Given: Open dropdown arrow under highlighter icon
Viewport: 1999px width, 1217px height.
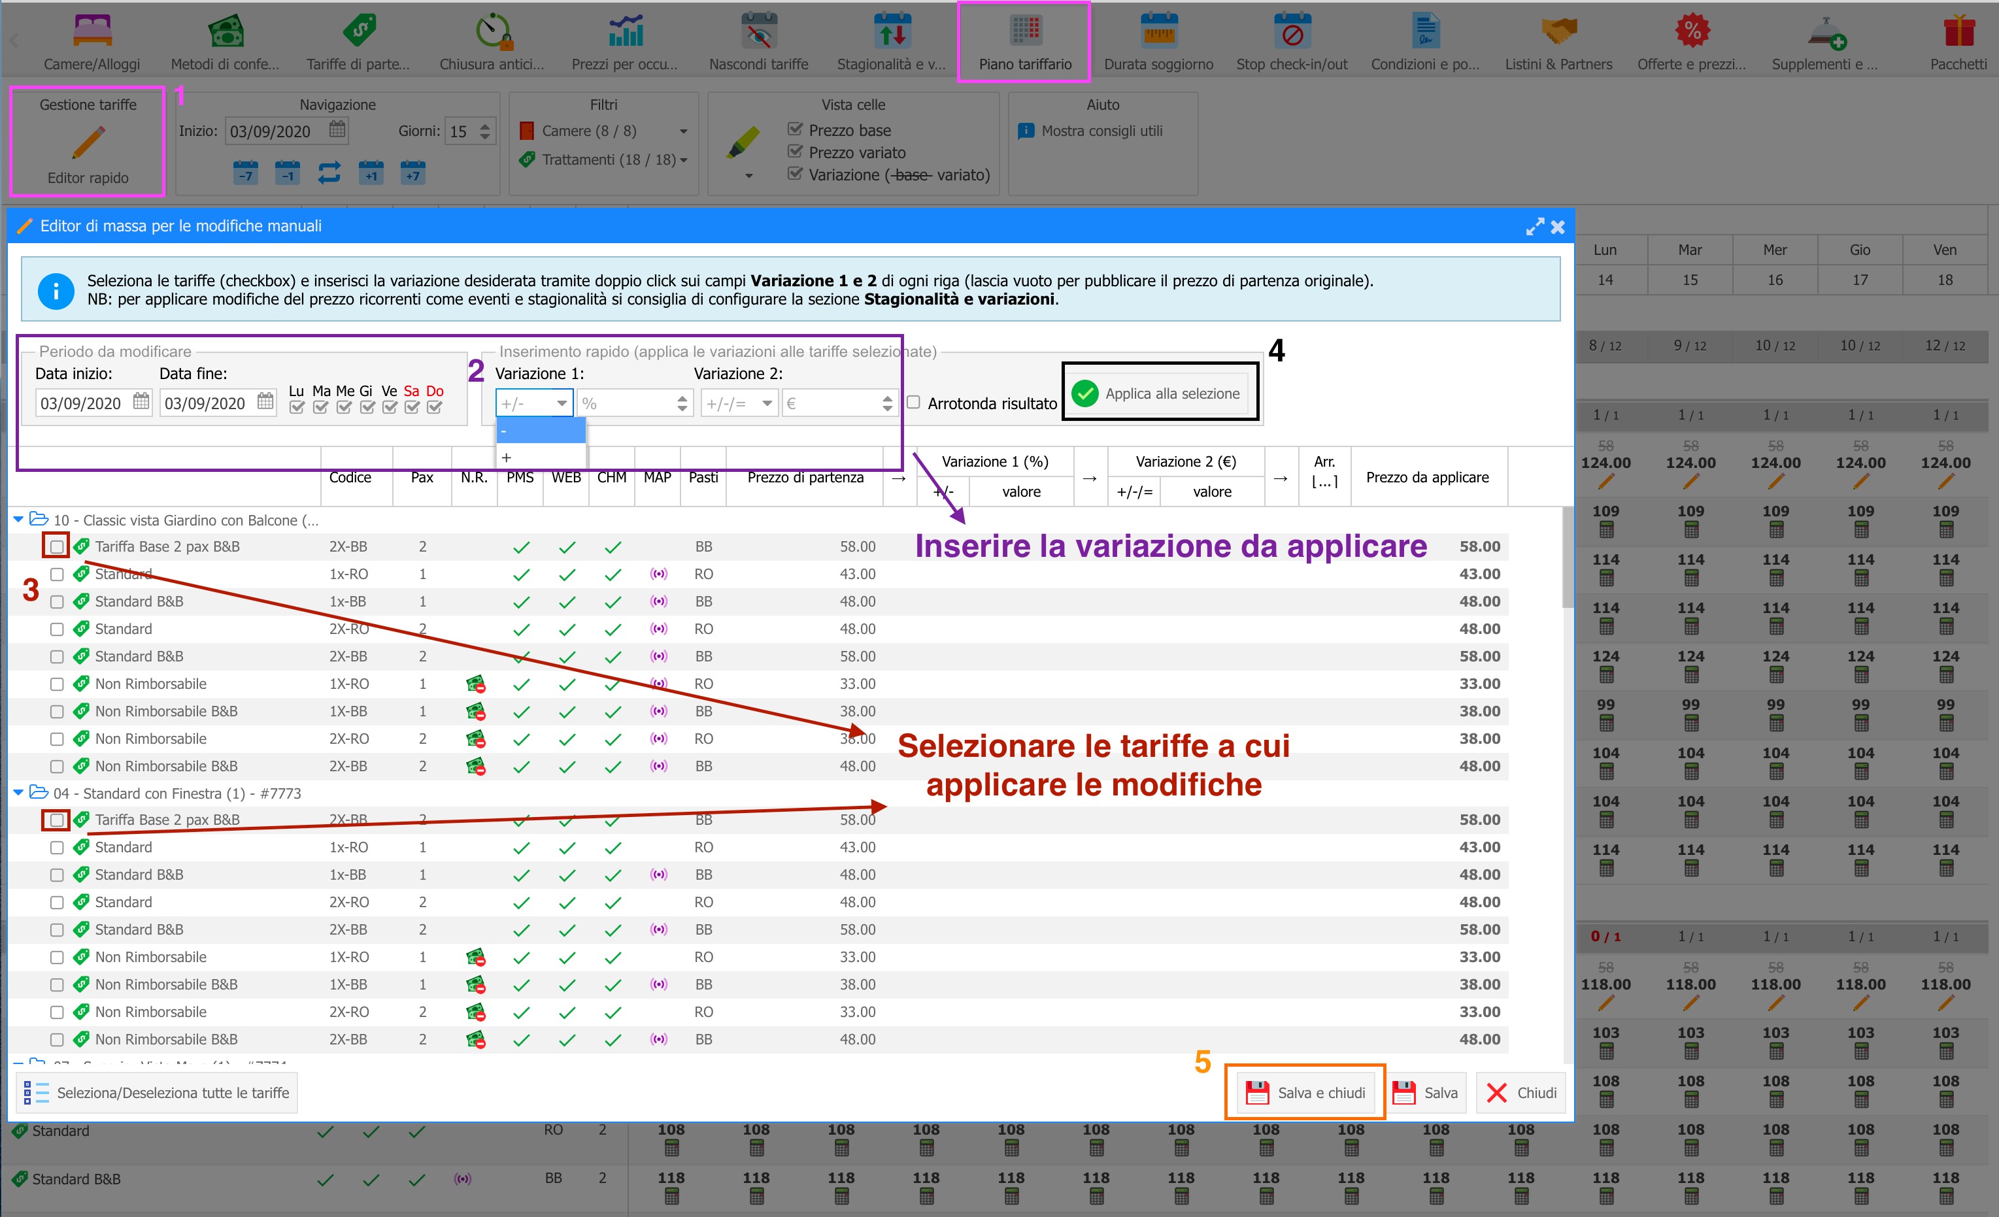Looking at the screenshot, I should pyautogui.click(x=748, y=176).
